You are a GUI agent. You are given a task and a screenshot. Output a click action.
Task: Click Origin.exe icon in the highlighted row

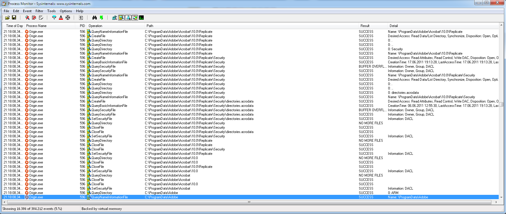click(x=27, y=197)
